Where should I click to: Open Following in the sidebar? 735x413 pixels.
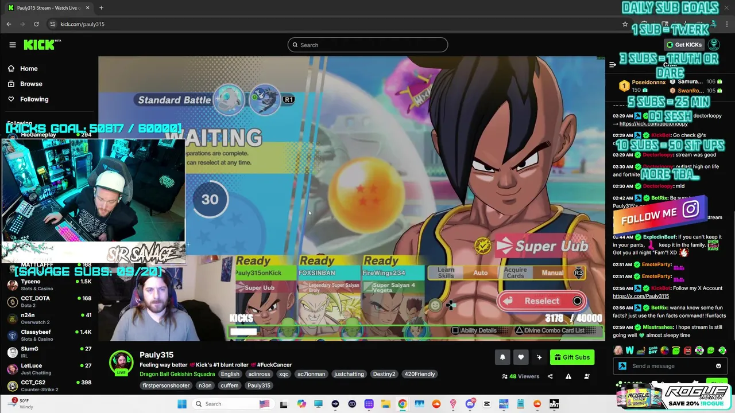(34, 99)
